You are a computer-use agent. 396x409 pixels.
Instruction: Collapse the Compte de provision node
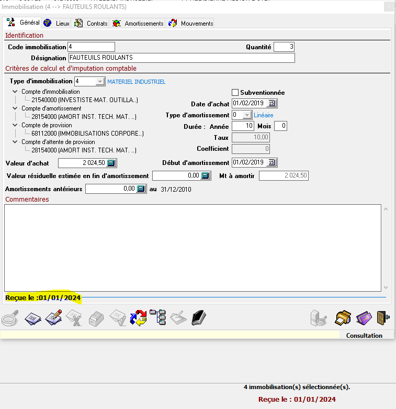coord(14,126)
